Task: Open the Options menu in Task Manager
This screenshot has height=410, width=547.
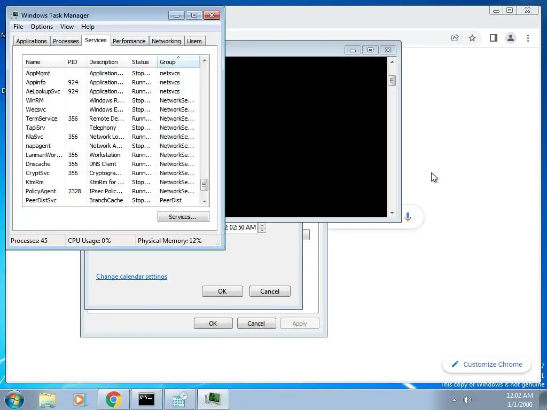Action: pos(42,27)
